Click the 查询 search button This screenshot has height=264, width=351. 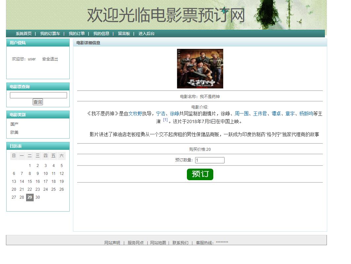(x=38, y=102)
